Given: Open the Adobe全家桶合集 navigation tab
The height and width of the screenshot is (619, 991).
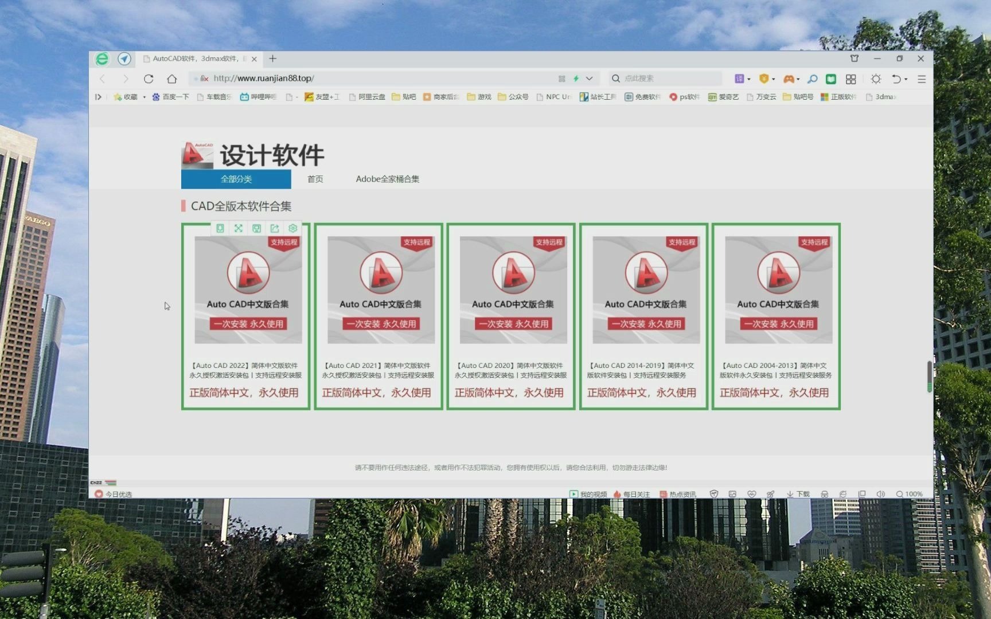Looking at the screenshot, I should click(388, 179).
